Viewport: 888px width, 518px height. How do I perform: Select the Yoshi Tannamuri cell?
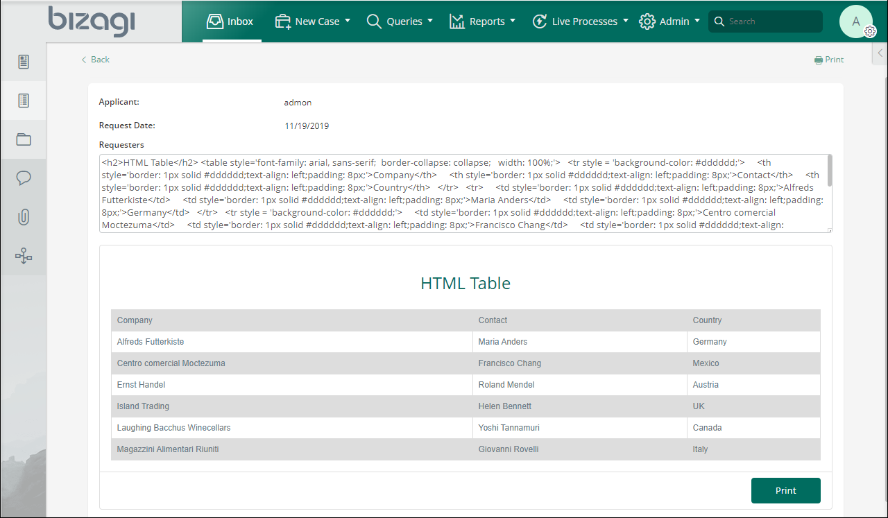tap(580, 428)
